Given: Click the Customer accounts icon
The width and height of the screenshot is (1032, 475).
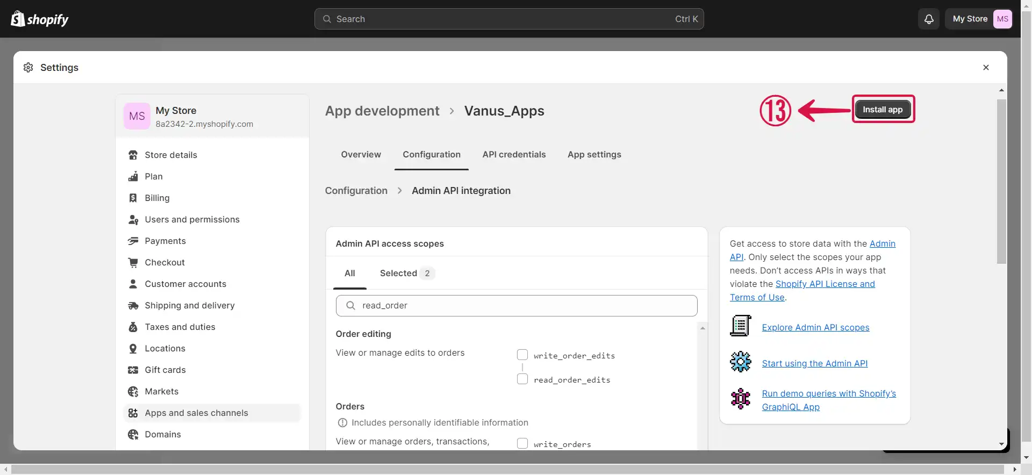Looking at the screenshot, I should (x=133, y=284).
